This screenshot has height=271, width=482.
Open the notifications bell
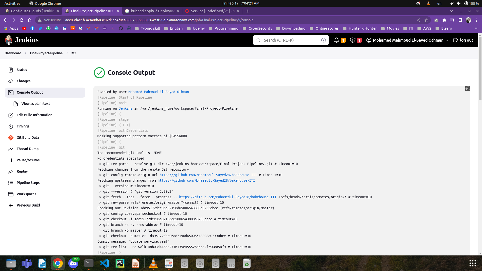[337, 40]
